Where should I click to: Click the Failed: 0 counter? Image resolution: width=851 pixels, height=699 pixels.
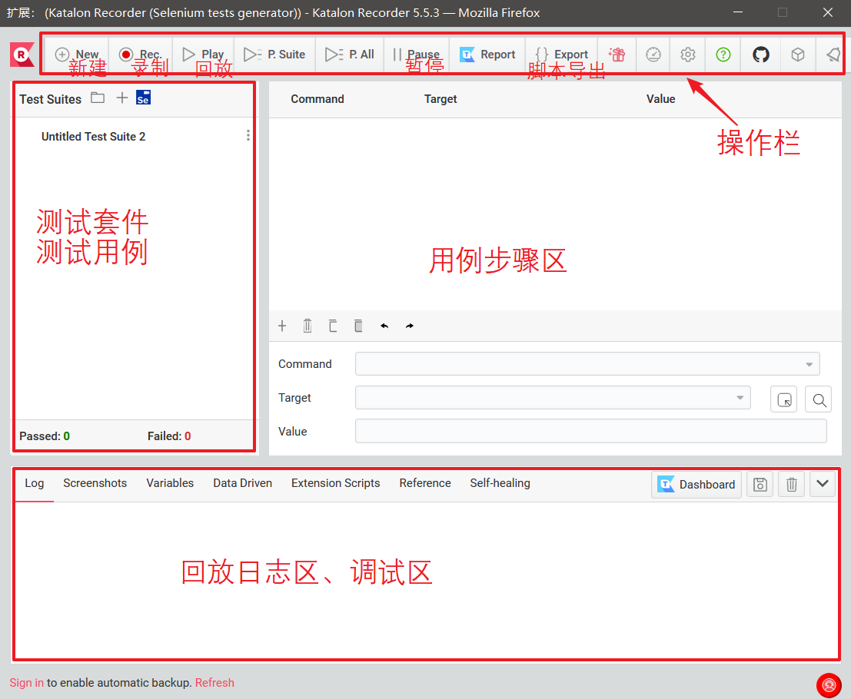point(169,436)
